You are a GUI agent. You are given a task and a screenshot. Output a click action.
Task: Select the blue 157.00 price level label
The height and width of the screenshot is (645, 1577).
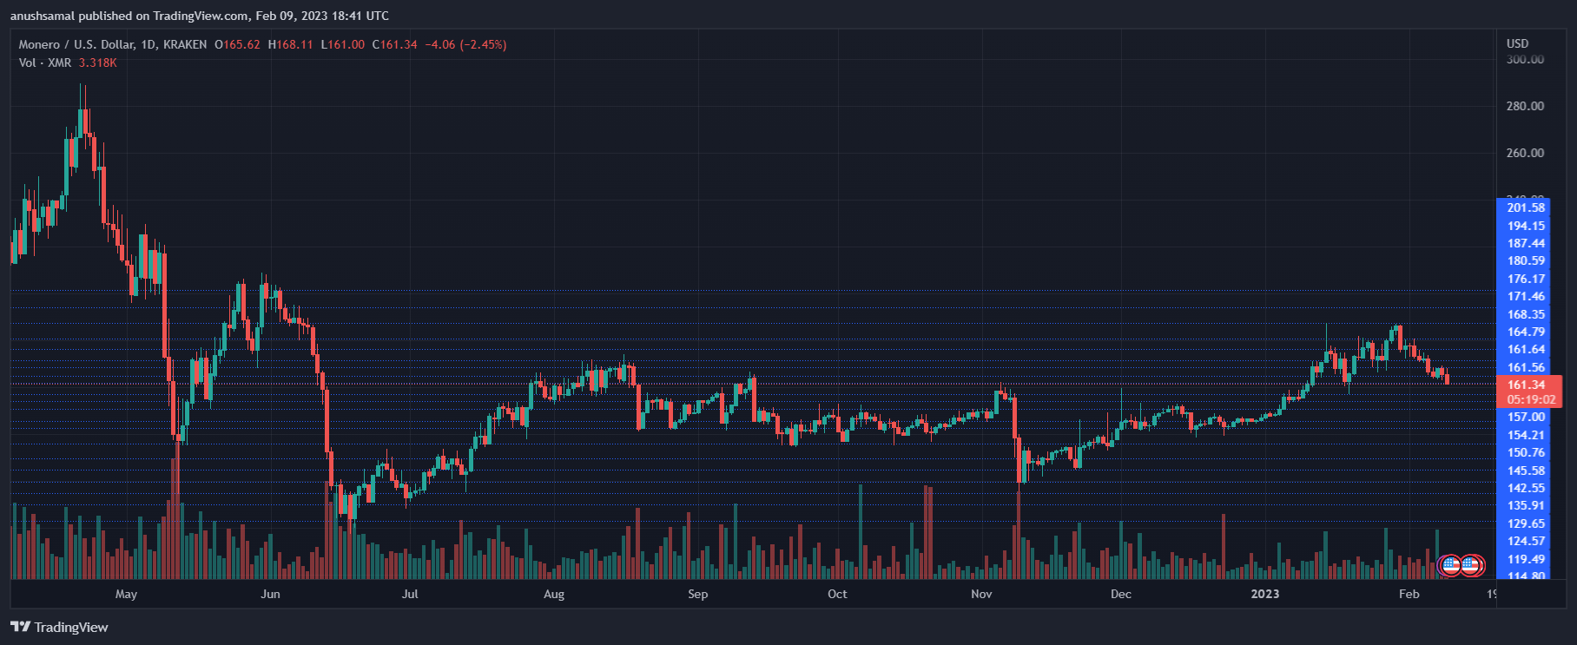[x=1526, y=417]
